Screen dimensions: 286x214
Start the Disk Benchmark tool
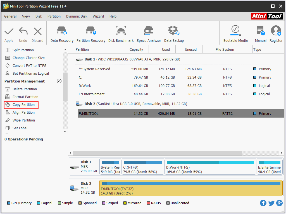tap(121, 34)
